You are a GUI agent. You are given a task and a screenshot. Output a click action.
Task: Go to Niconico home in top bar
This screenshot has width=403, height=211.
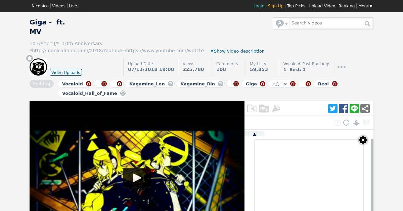point(40,6)
